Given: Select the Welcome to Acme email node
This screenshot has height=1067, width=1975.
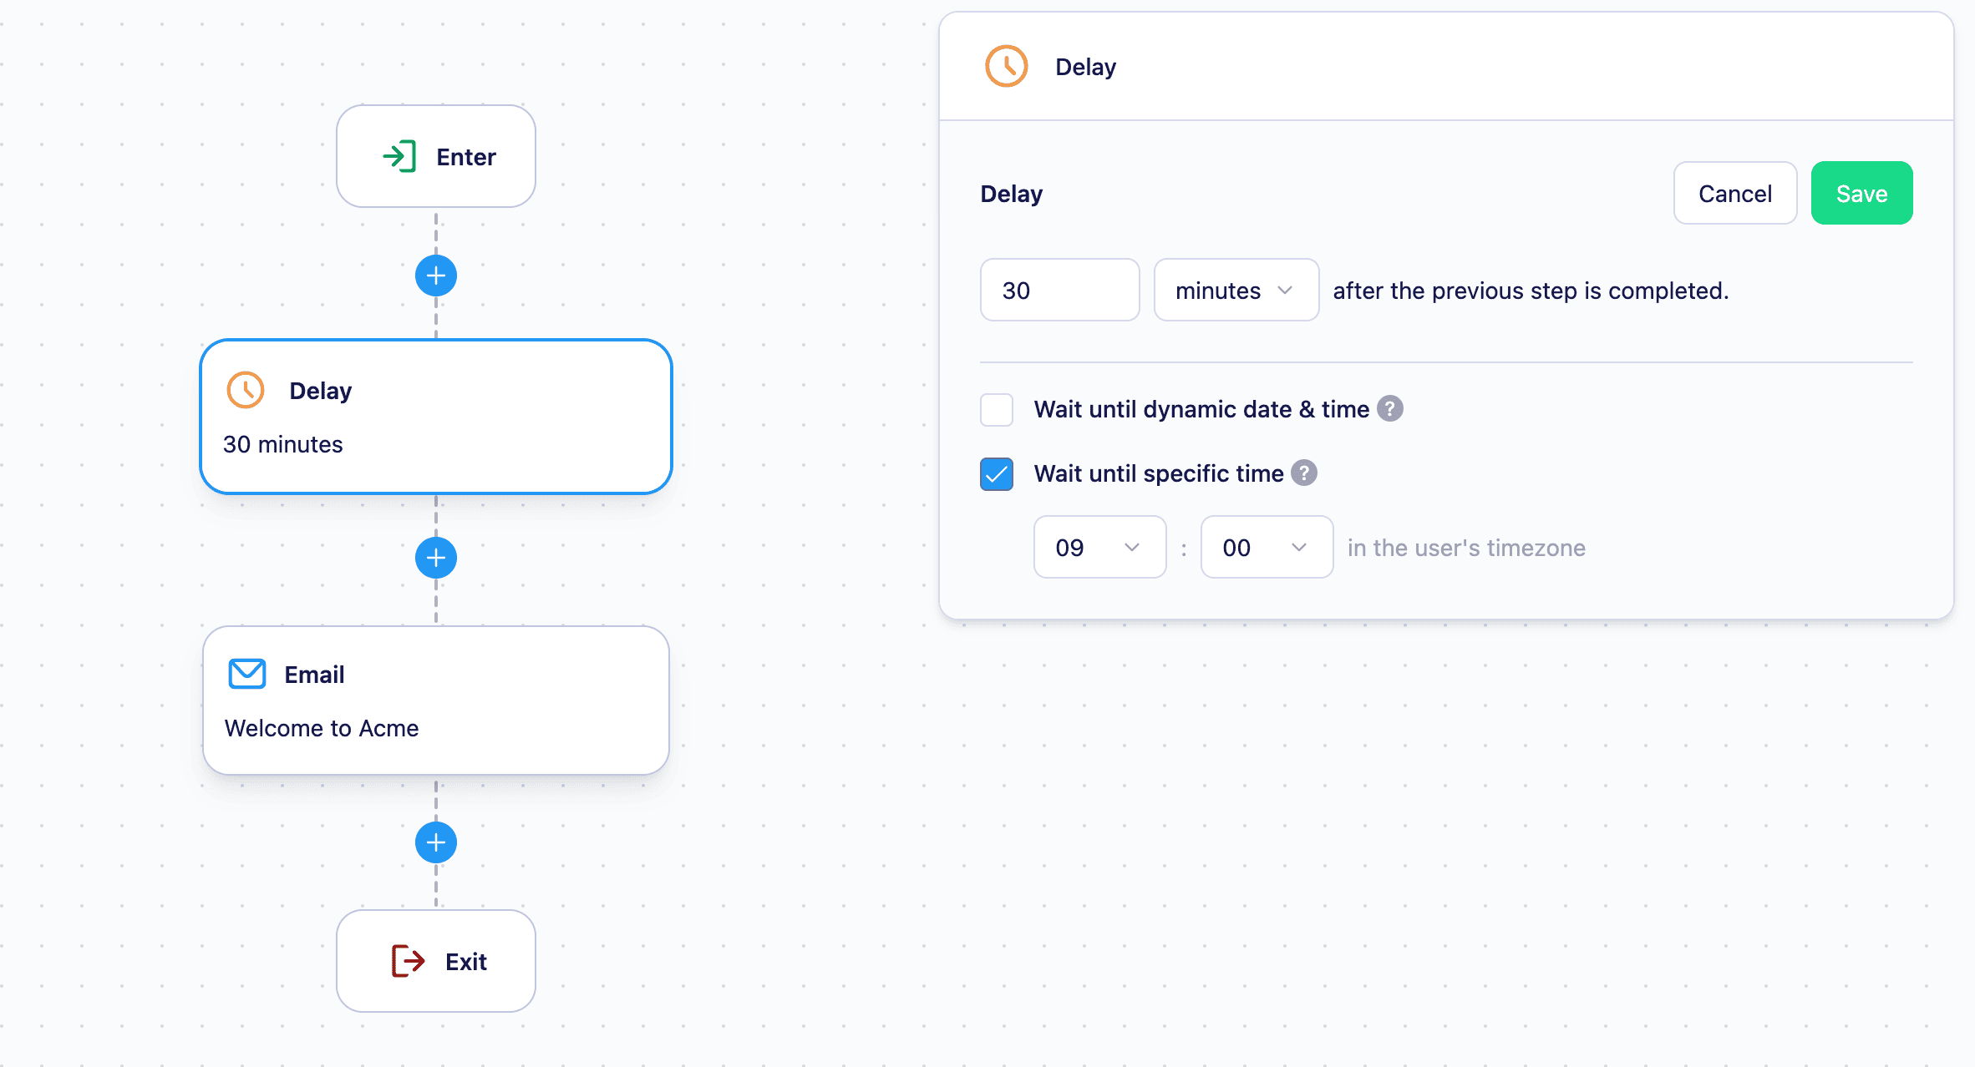Looking at the screenshot, I should (x=436, y=700).
